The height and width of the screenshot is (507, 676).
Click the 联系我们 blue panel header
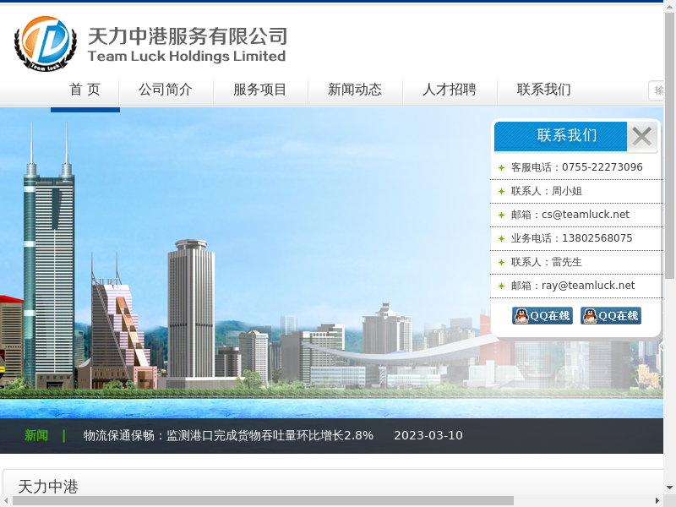coord(560,136)
